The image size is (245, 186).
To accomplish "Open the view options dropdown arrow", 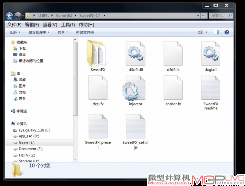I will 206,32.
